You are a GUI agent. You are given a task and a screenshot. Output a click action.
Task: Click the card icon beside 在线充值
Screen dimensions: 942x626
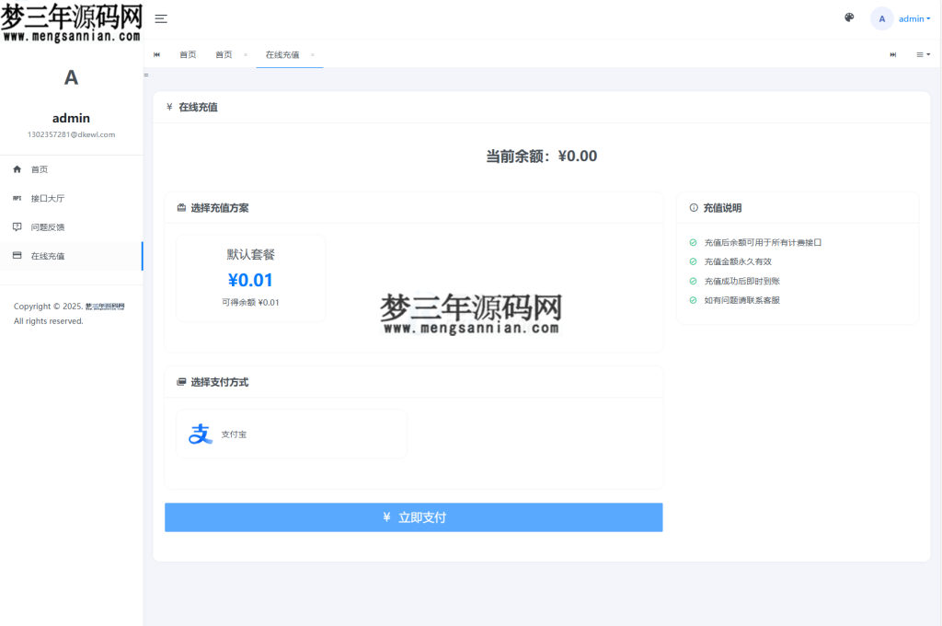(x=17, y=256)
